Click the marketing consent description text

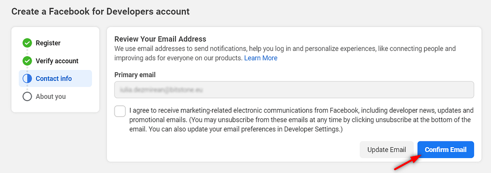301,119
